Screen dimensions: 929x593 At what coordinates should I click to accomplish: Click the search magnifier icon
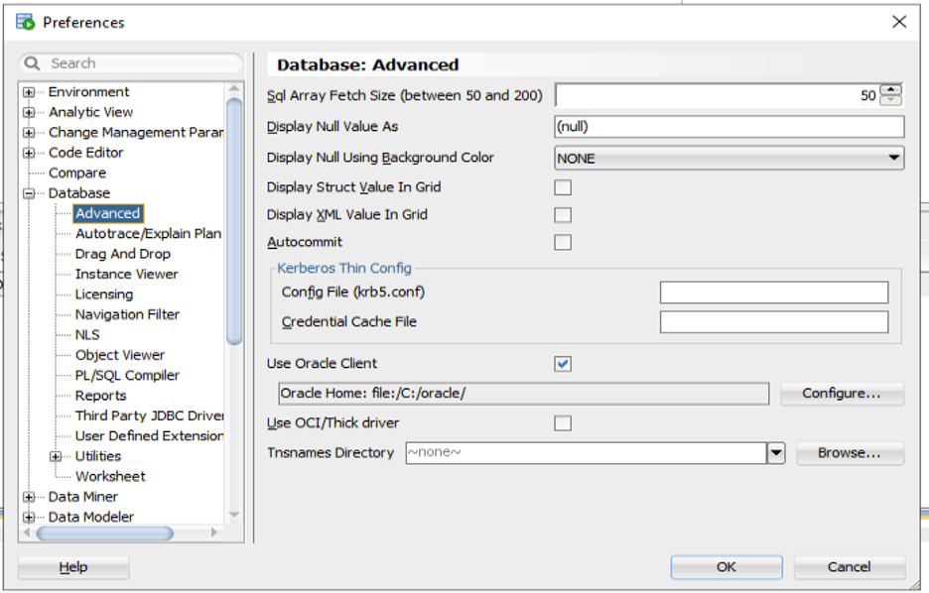click(x=32, y=62)
